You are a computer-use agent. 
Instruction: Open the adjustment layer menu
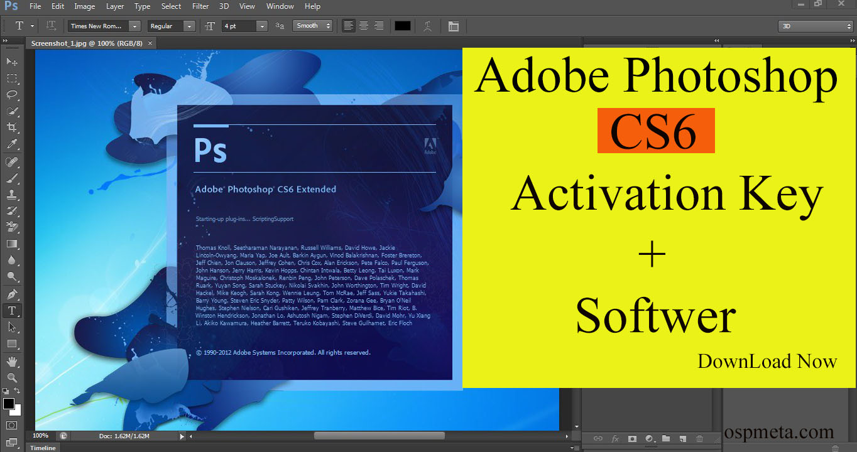pos(649,438)
